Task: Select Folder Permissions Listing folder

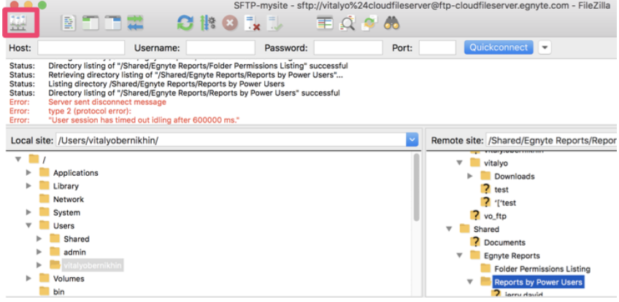Action: tap(542, 269)
